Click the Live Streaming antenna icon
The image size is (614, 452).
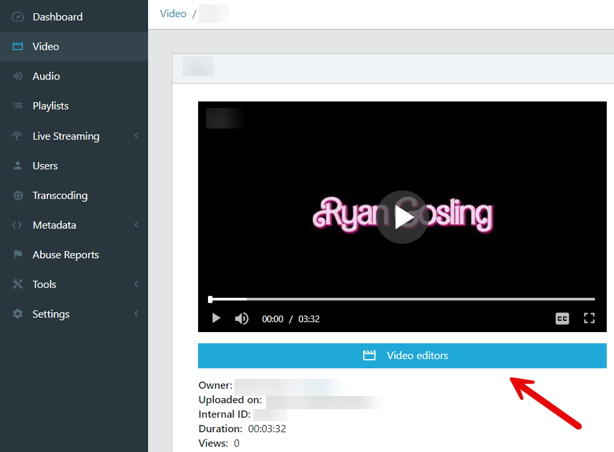pos(17,136)
